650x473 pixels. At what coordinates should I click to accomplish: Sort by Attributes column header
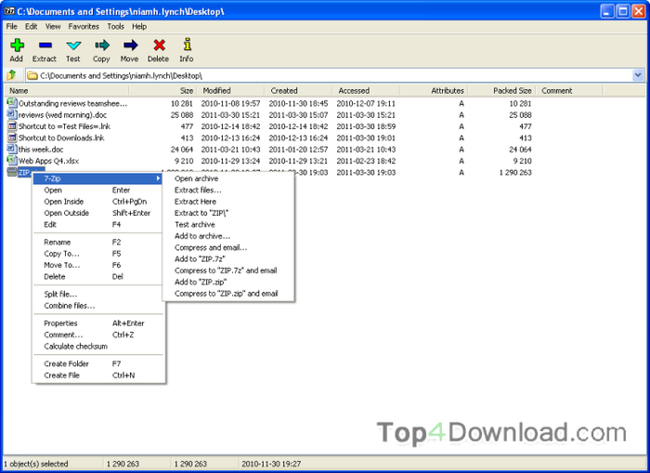pyautogui.click(x=434, y=90)
